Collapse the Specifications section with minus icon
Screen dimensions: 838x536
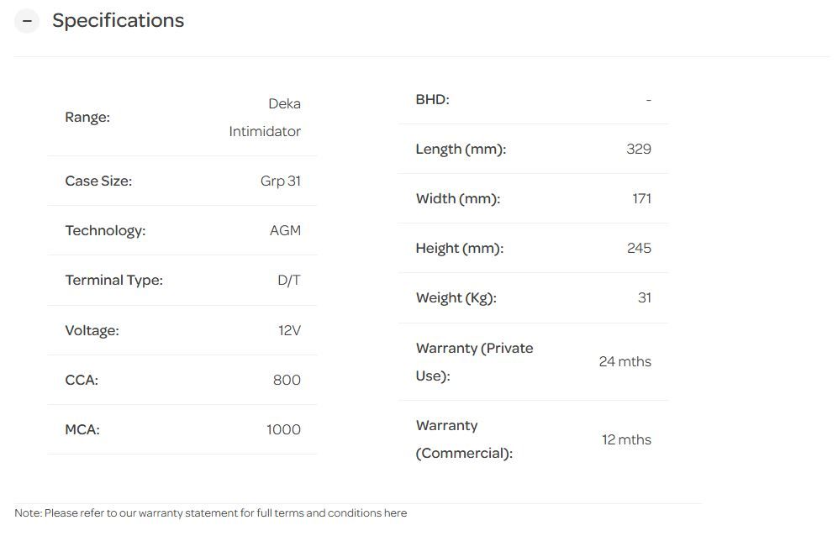[x=27, y=21]
